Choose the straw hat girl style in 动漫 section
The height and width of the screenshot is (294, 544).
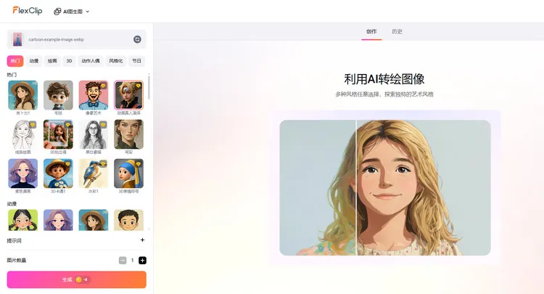pyautogui.click(x=94, y=220)
